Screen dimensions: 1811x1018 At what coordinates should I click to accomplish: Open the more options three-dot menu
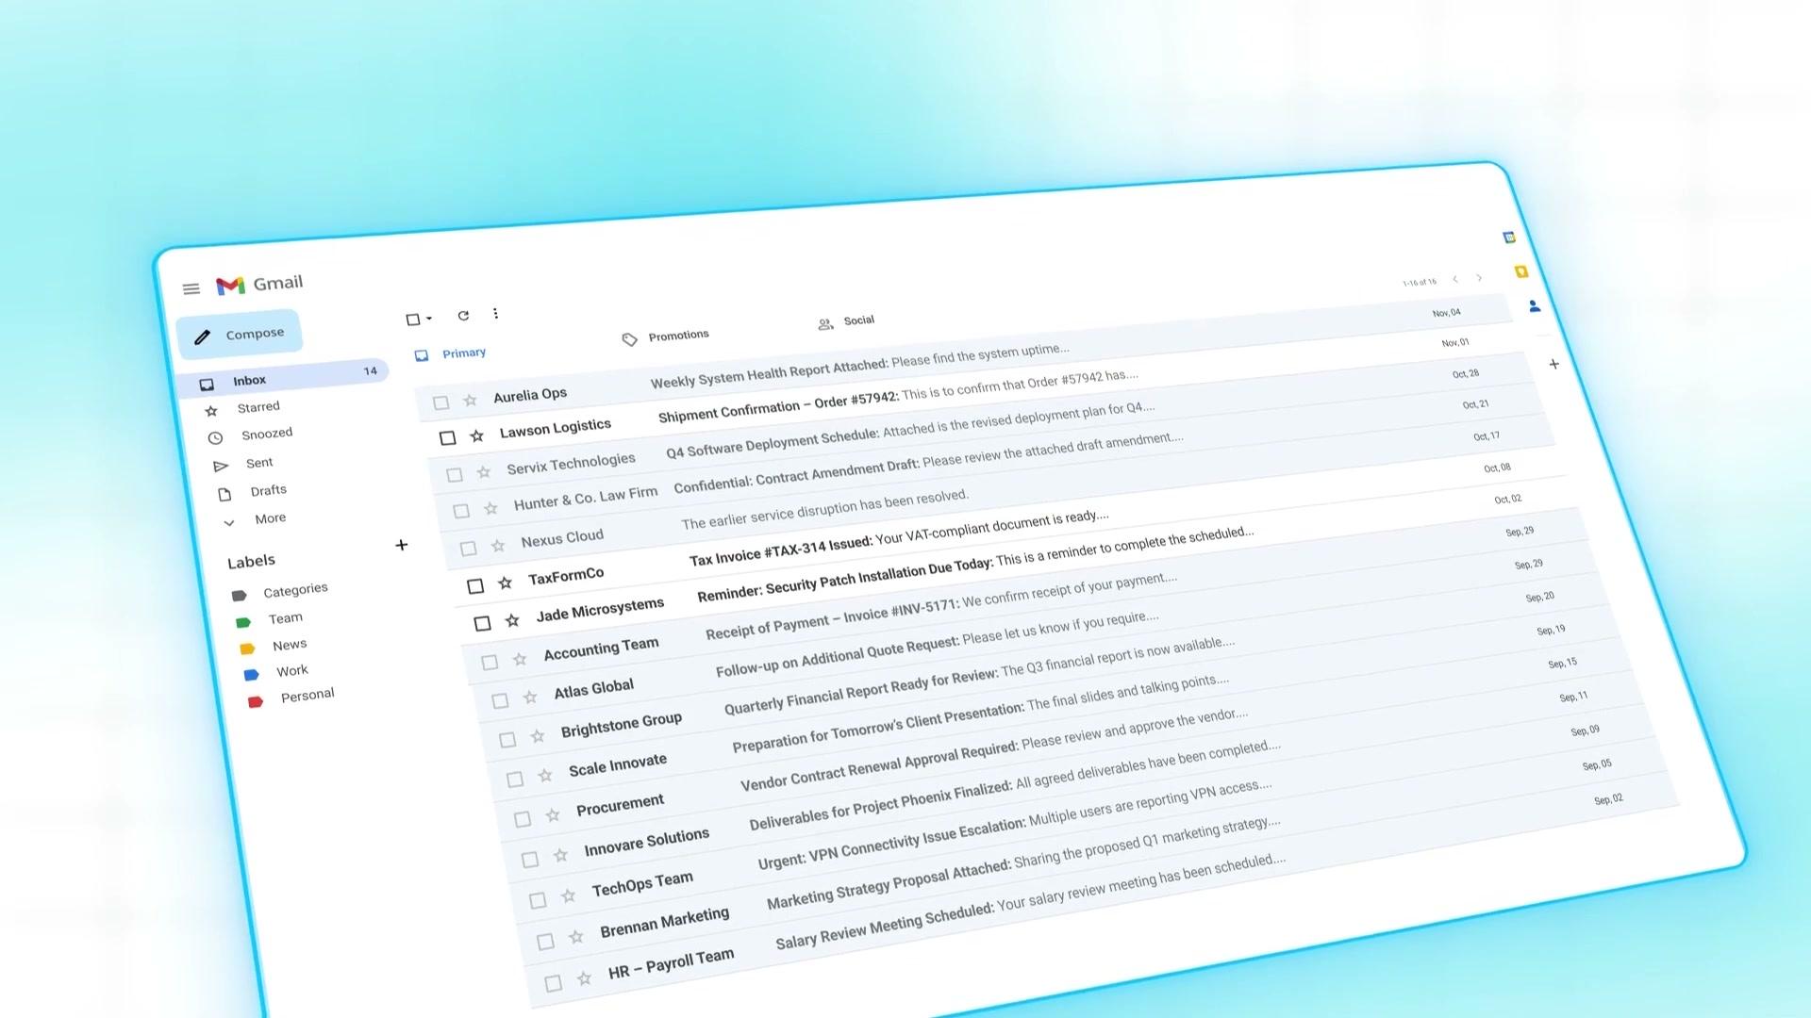[x=495, y=314]
